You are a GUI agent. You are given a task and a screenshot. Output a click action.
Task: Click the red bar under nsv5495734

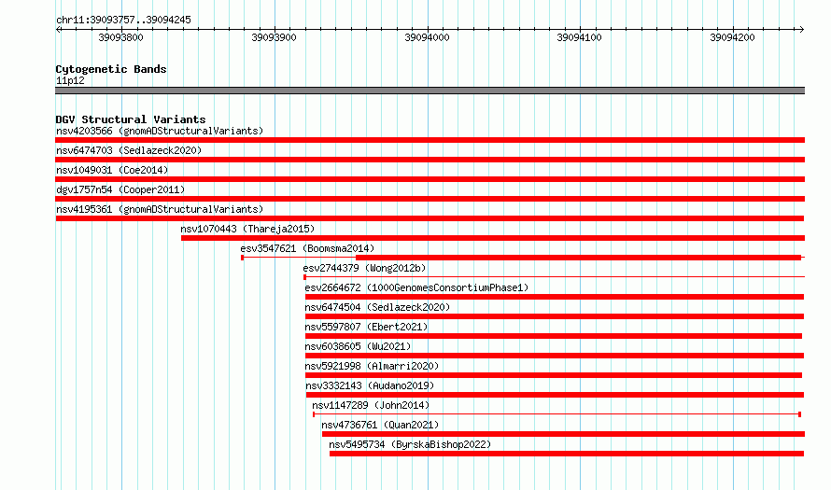tap(567, 454)
